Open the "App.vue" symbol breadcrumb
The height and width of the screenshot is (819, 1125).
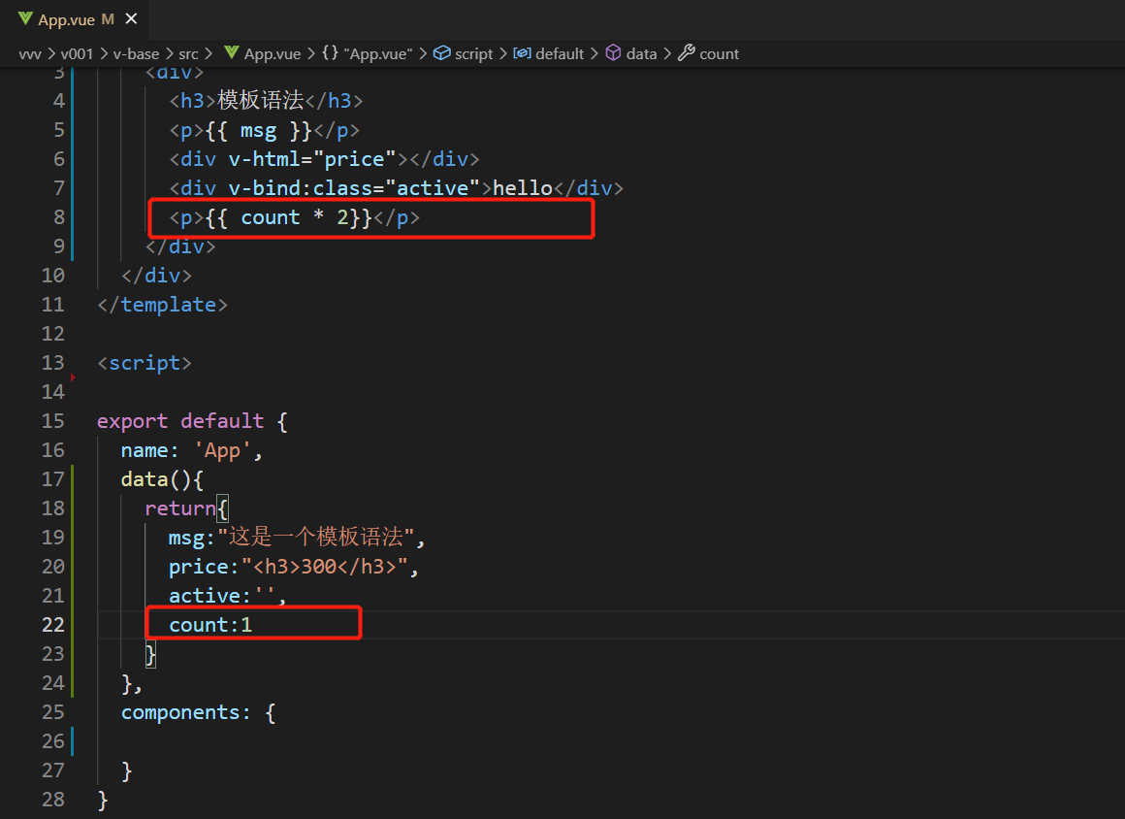pos(378,53)
